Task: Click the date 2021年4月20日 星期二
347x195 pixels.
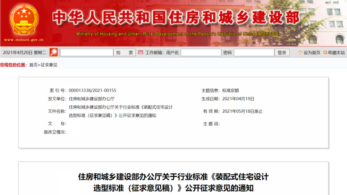Action: [x=24, y=52]
